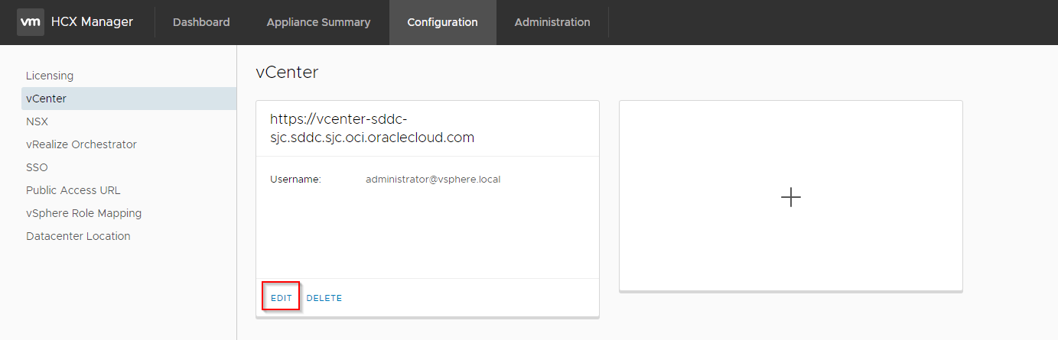Click the vCenter URL heading on card
The height and width of the screenshot is (340, 1058).
click(x=373, y=128)
